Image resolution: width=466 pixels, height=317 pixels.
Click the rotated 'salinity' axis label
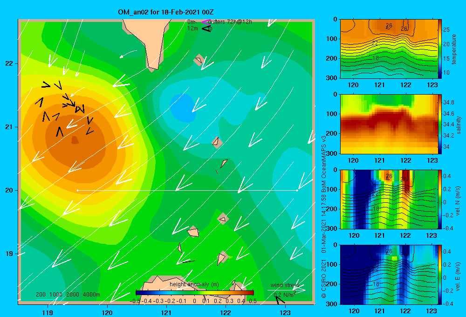point(459,125)
